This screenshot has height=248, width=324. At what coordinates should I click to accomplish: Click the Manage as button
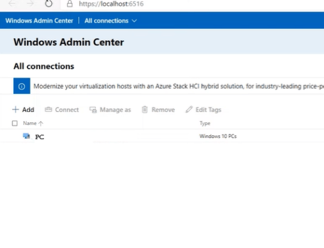point(110,109)
